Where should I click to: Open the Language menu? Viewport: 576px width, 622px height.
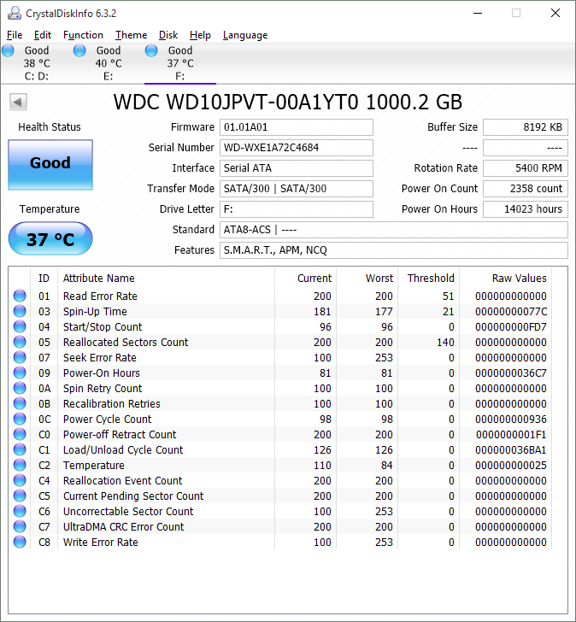[245, 35]
